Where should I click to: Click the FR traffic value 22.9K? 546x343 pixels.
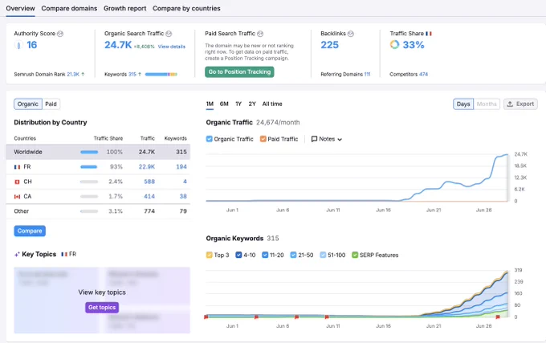(147, 167)
